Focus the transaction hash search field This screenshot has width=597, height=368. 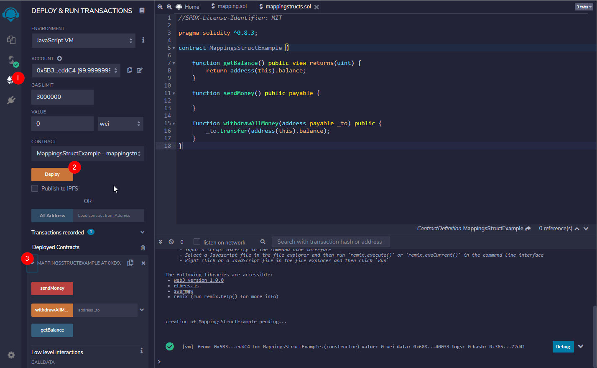(x=331, y=242)
